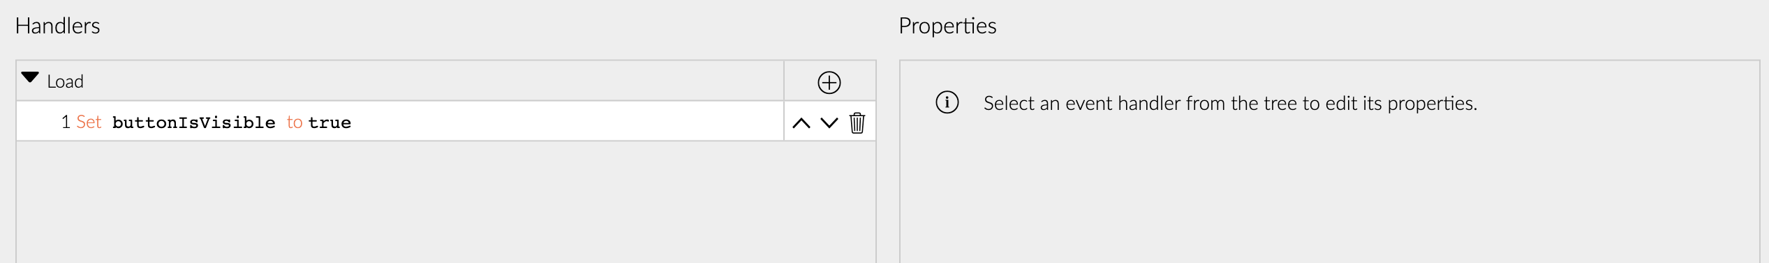Move the Set handler down

point(829,123)
